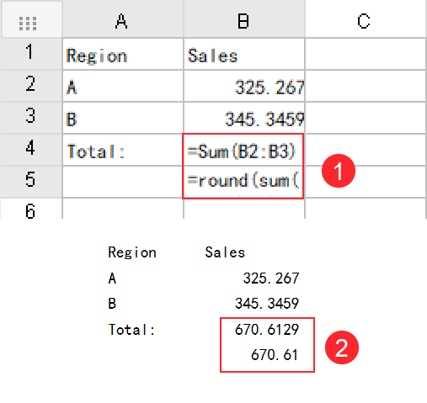
Task: Click cell B3 with value 345.3459
Action: [244, 118]
